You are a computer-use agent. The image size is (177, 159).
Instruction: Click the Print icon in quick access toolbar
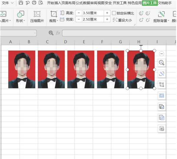click(x=34, y=3)
